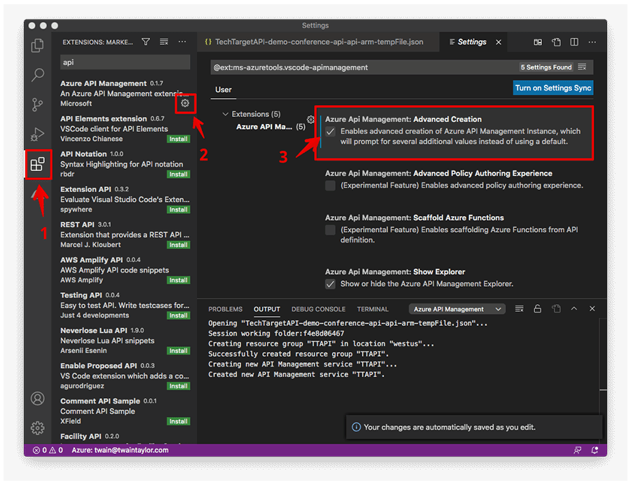
Task: Uncheck the Advanced Creation setting
Action: 330,132
